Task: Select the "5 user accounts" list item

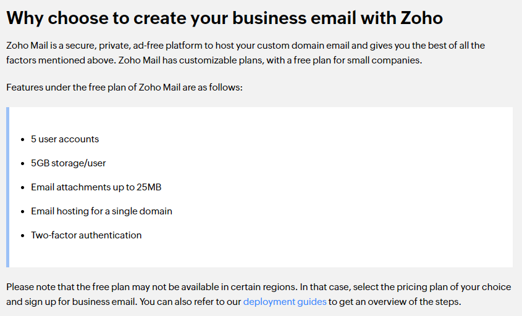Action: click(x=65, y=139)
